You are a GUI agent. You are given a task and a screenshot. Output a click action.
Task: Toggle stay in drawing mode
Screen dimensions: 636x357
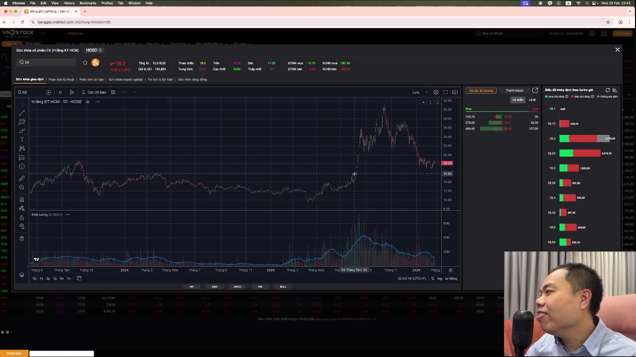tap(22, 208)
